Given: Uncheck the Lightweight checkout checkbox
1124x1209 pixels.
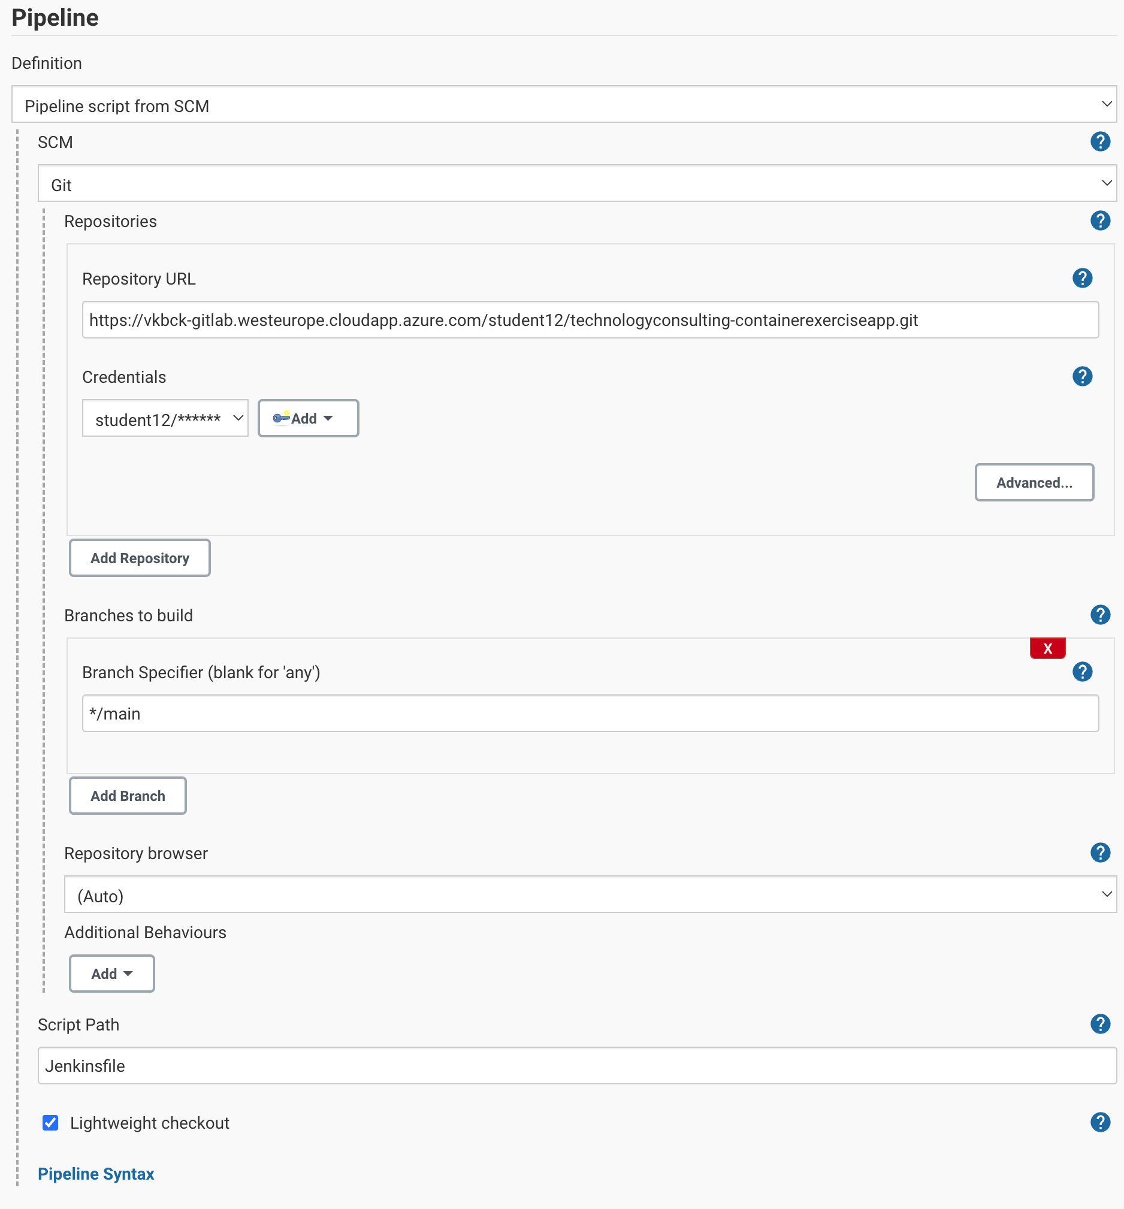Looking at the screenshot, I should coord(50,1123).
